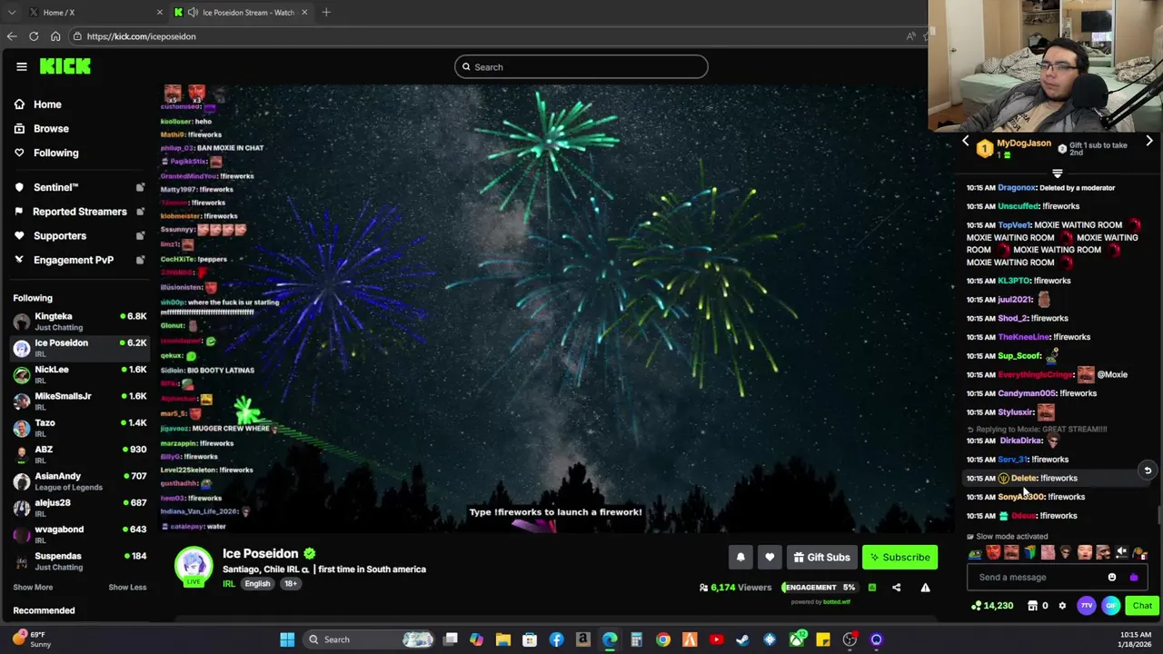The width and height of the screenshot is (1163, 654).
Task: Go to previous gift leaderboard entry
Action: point(965,142)
